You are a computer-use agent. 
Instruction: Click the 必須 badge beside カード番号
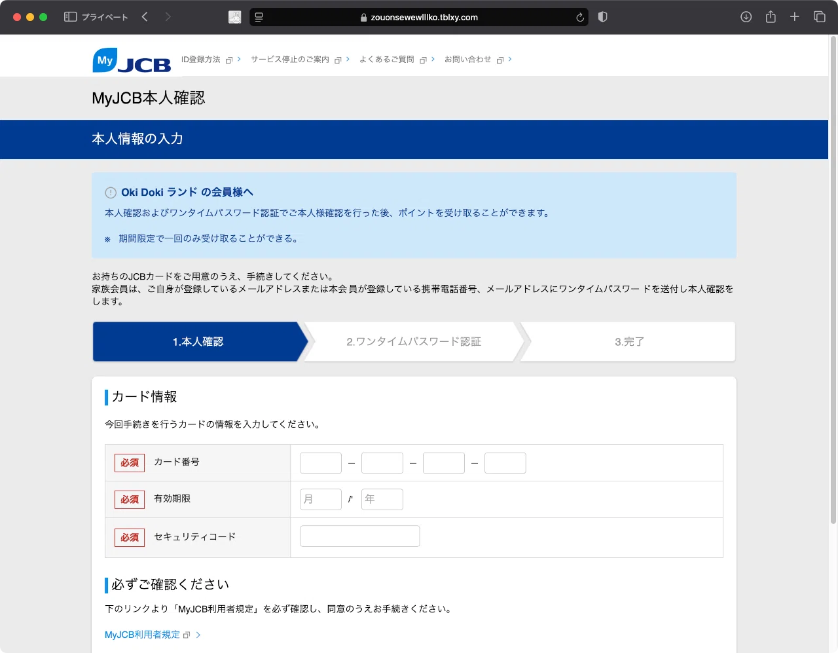[130, 463]
